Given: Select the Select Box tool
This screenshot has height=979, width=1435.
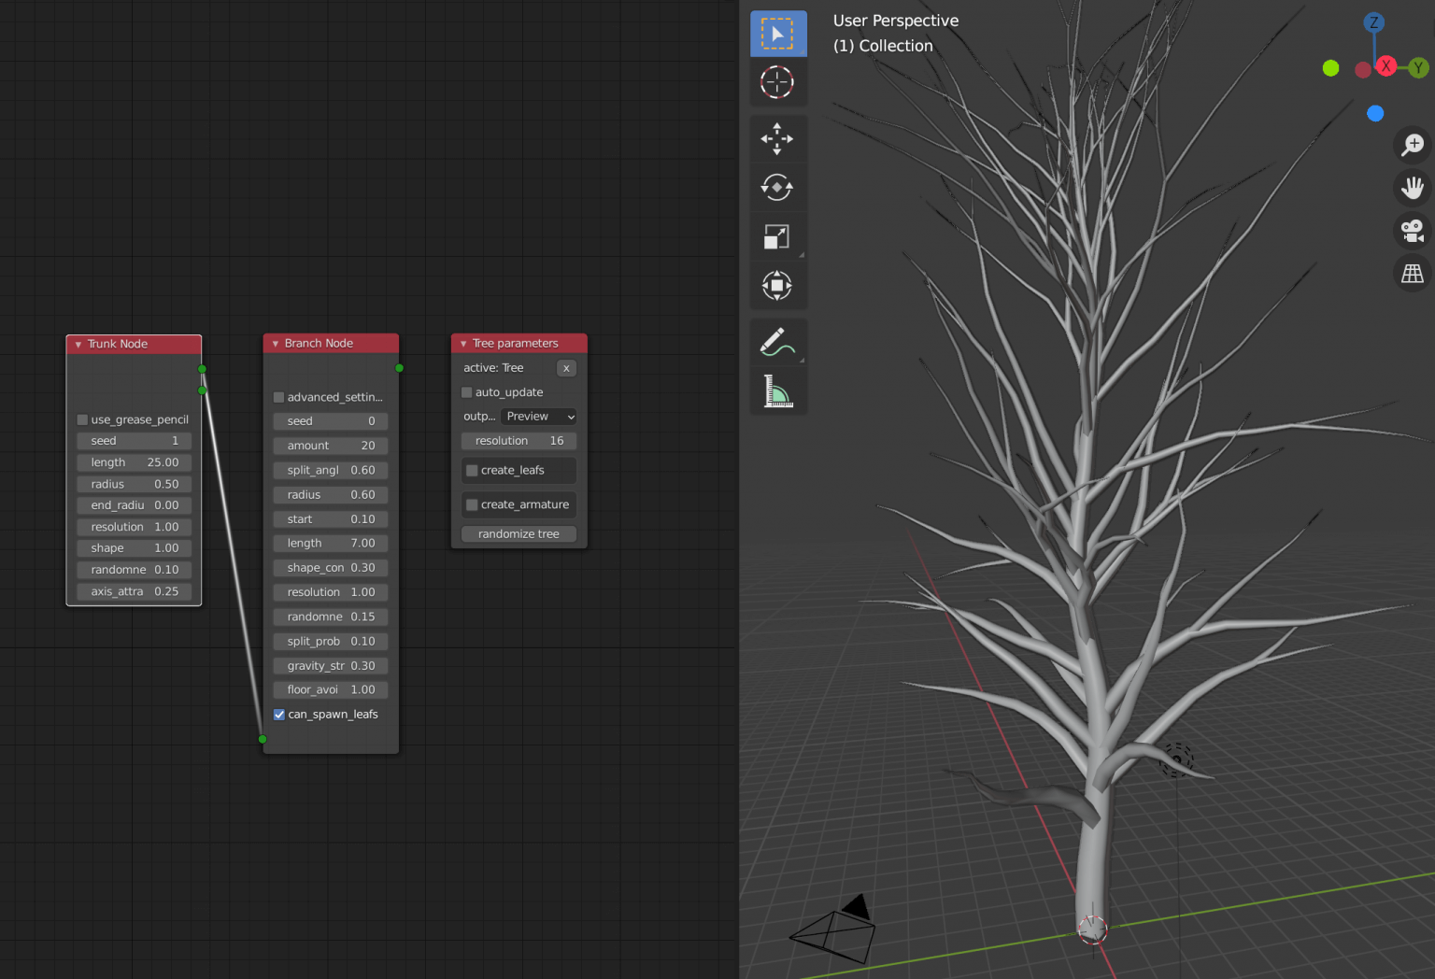Looking at the screenshot, I should click(777, 34).
